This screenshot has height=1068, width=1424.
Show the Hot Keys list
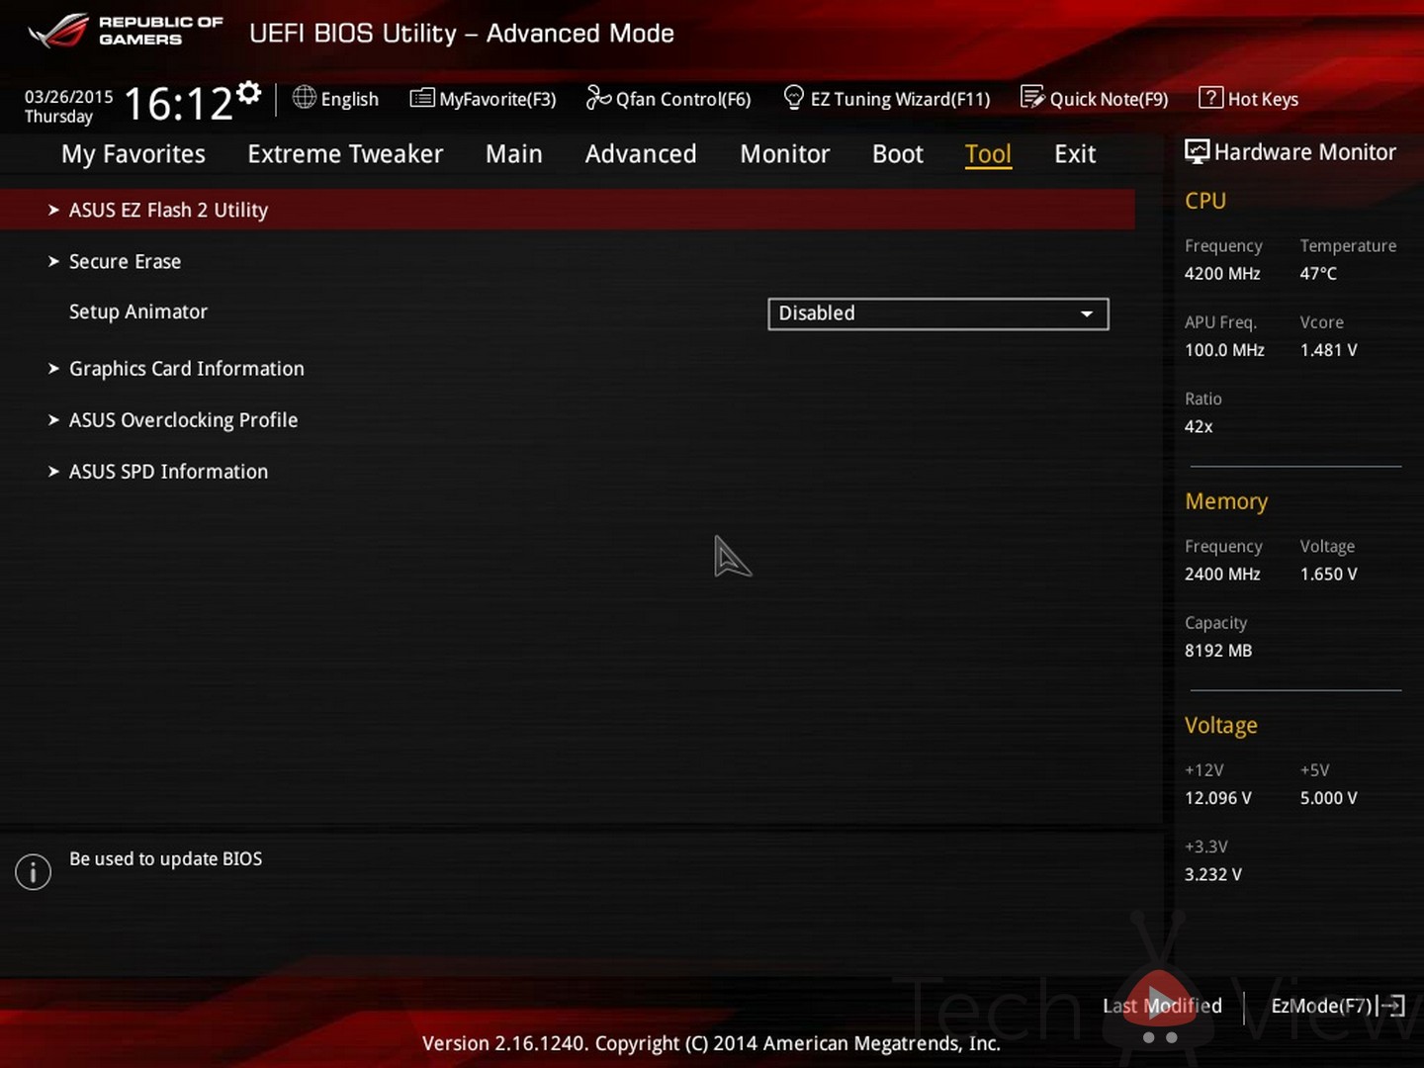click(x=1249, y=99)
